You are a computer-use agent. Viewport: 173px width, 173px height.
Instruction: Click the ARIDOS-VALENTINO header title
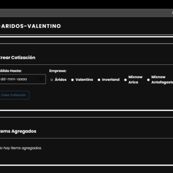(x=30, y=26)
